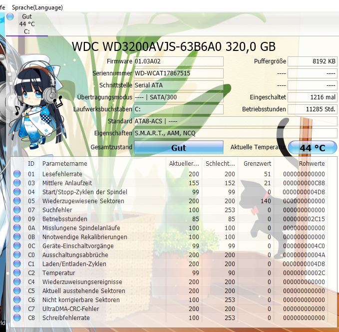The height and width of the screenshot is (332, 339).
Task: Click the blue status orb in drive tab
Action: (10, 16)
